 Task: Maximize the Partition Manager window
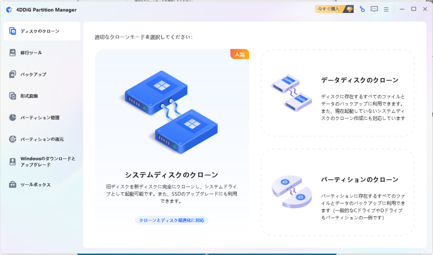coord(414,9)
